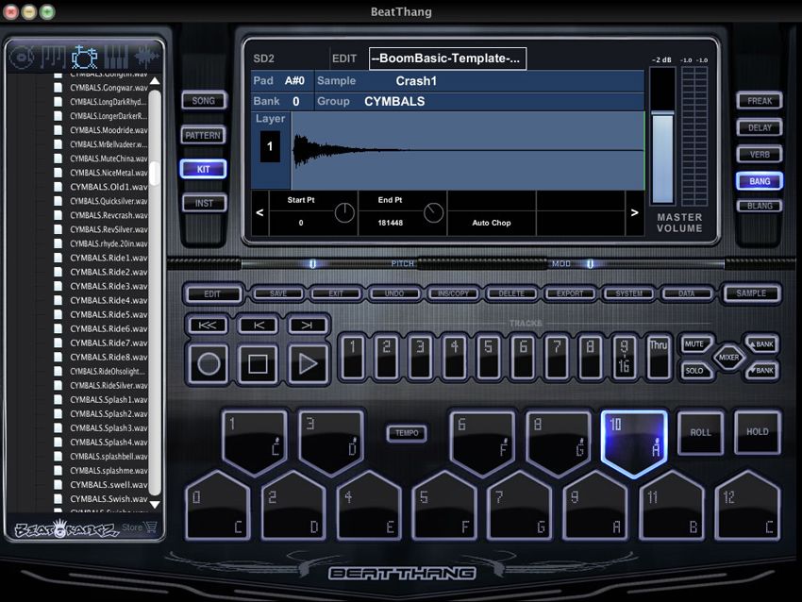The height and width of the screenshot is (602, 802).
Task: Toggle the Thru button
Action: 658,357
